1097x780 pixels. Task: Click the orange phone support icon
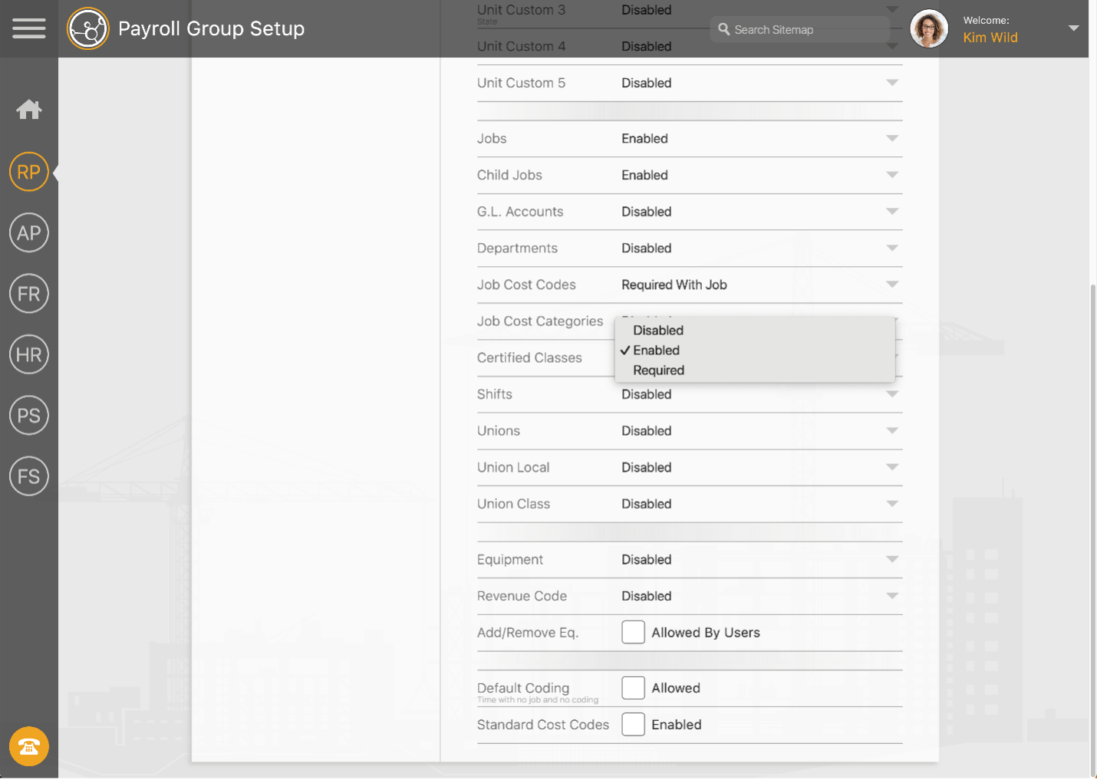click(29, 746)
